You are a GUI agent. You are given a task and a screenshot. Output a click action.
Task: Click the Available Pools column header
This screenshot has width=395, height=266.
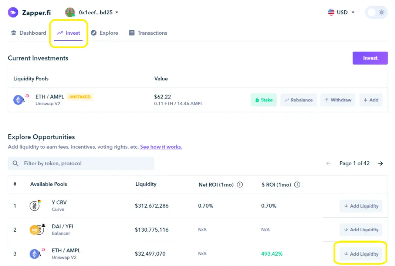[48, 184]
